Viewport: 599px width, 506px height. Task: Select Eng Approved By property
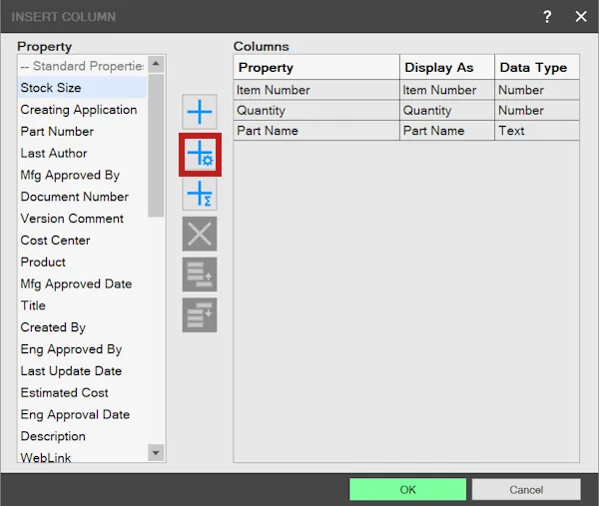82,349
